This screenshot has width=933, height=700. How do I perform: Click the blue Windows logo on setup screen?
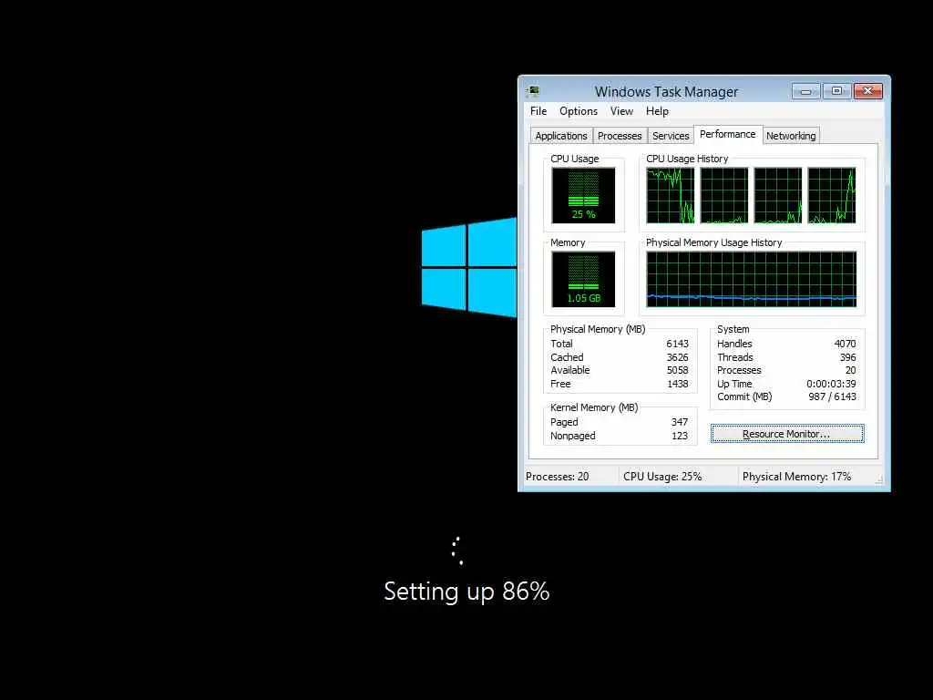(469, 267)
